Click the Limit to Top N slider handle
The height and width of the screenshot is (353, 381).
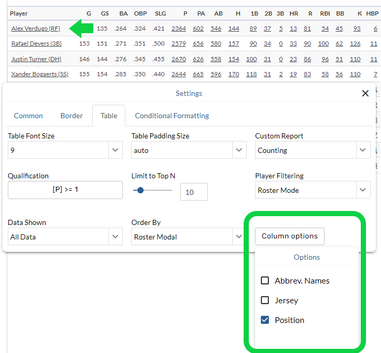coord(140,190)
